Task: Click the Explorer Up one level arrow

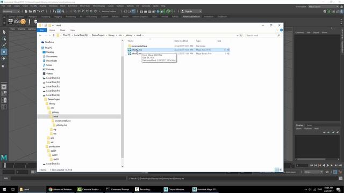Action: click(x=54, y=35)
